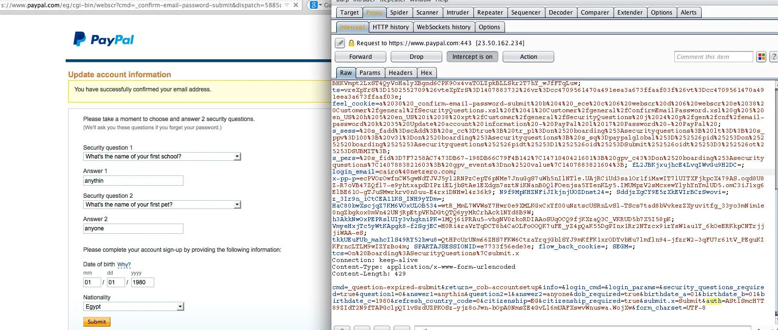Open the Intruder tab

coord(458,13)
